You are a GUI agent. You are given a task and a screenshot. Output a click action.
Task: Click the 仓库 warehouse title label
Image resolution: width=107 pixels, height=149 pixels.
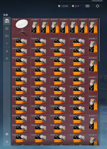click(5, 15)
